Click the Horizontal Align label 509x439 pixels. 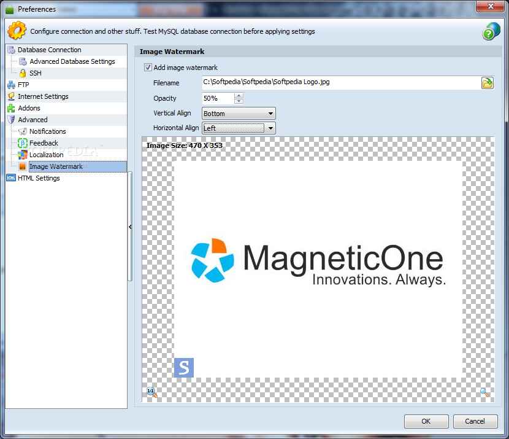point(176,128)
